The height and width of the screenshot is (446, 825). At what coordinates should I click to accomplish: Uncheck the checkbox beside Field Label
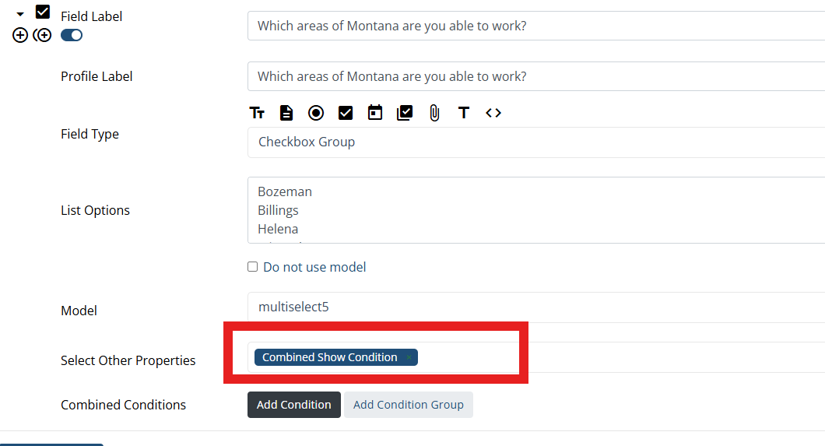tap(43, 12)
